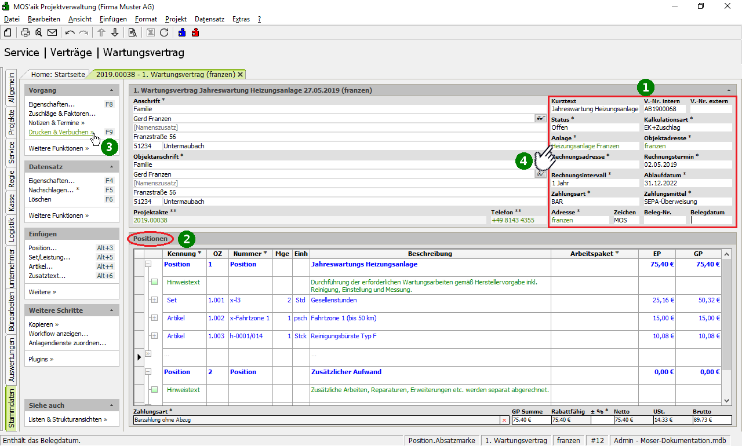Click into the Belegdatum input field
The height and width of the screenshot is (446, 742).
click(711, 220)
